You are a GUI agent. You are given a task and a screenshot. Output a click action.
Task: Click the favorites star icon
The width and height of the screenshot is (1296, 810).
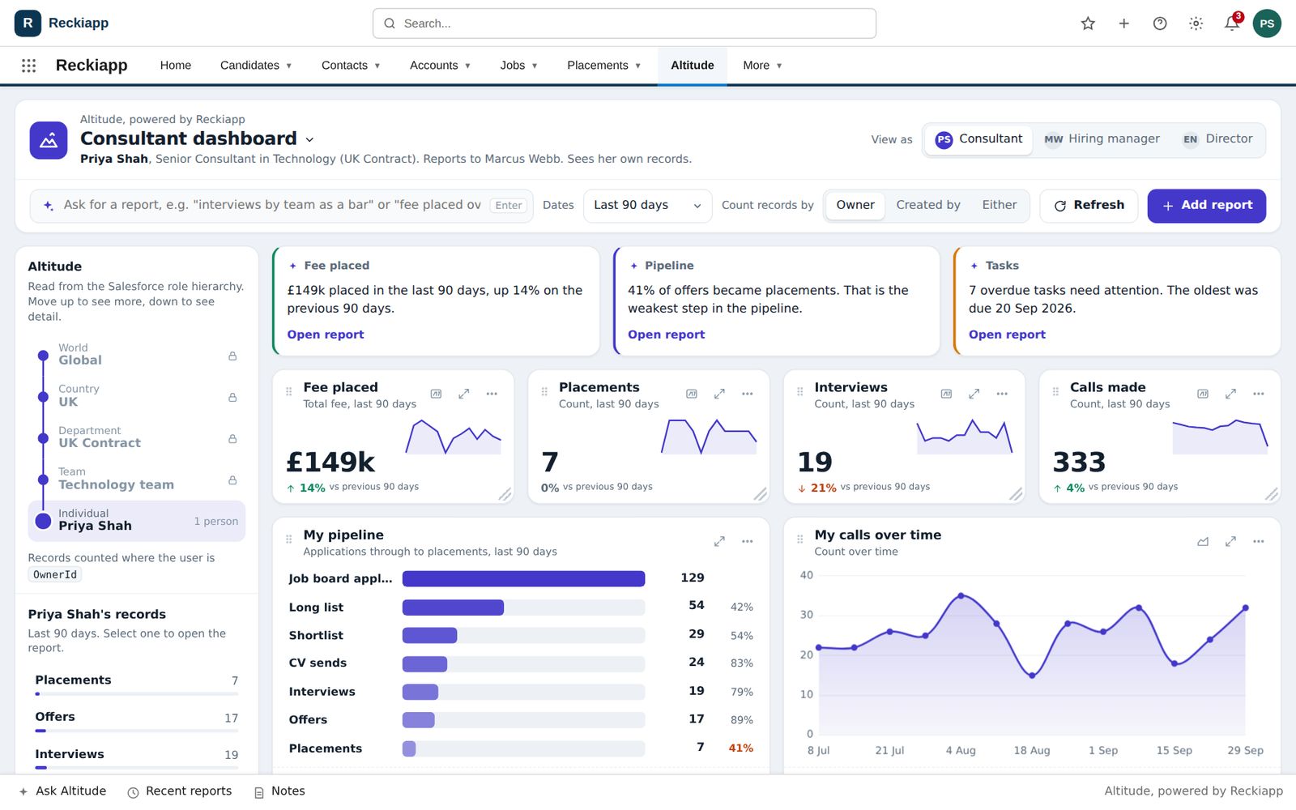coord(1088,23)
